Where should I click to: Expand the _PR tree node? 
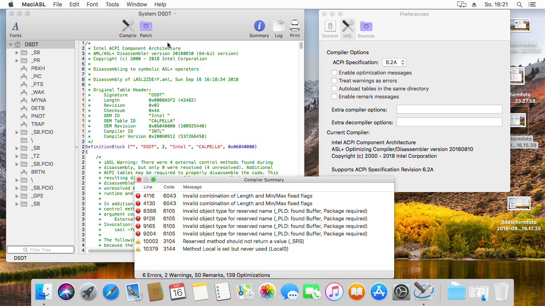(x=17, y=61)
